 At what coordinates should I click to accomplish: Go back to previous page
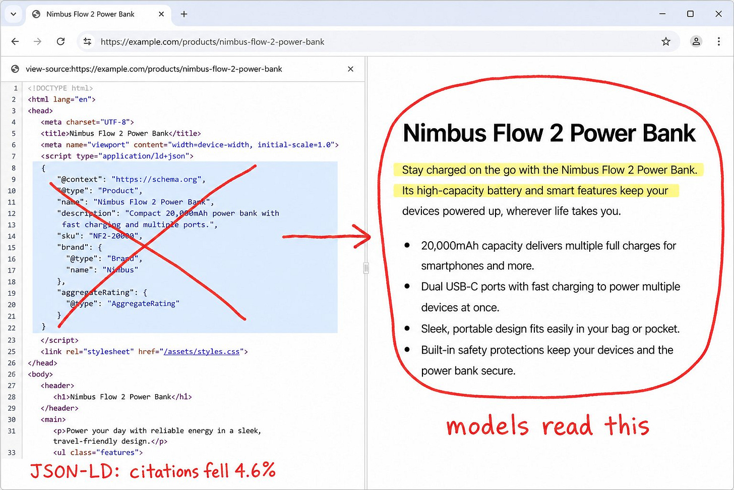(x=15, y=41)
